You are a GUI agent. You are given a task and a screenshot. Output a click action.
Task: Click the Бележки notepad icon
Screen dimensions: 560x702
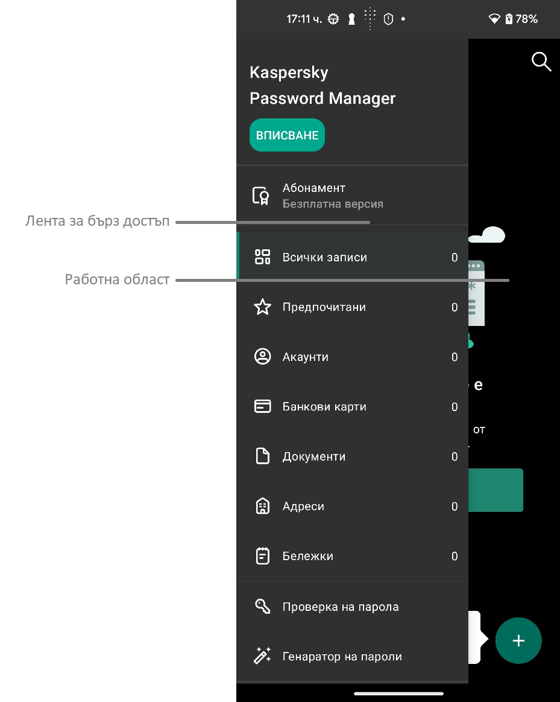coord(262,556)
